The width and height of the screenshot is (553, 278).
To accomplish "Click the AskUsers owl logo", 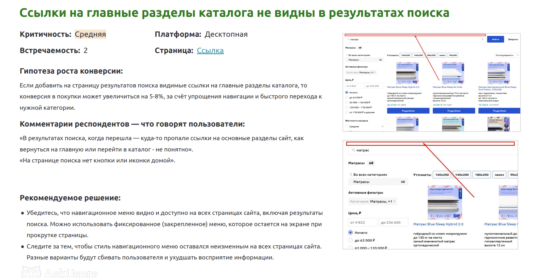I will [32, 272].
